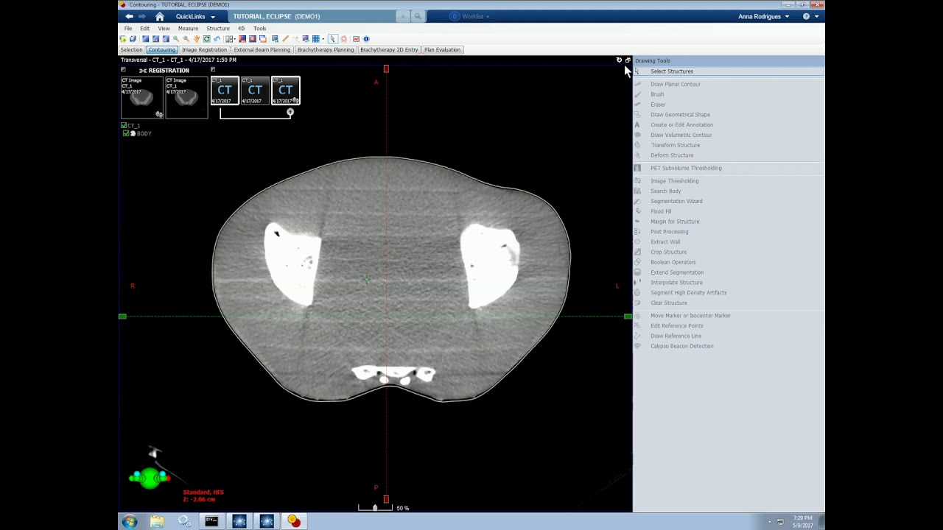Click the pan hand tool icon

click(197, 39)
